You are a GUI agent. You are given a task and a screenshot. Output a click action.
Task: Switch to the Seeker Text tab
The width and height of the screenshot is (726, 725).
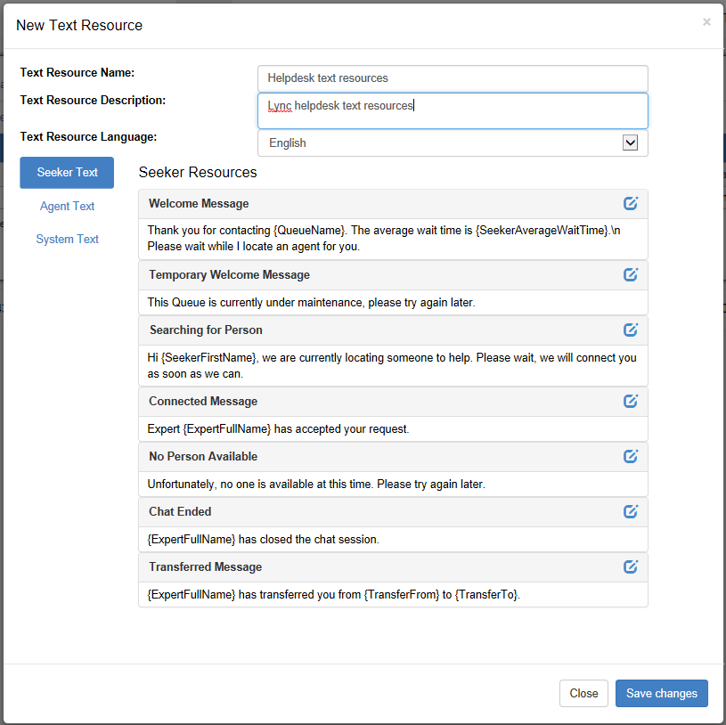click(x=67, y=172)
